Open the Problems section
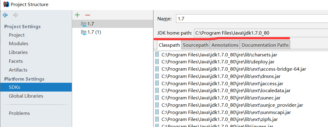 19,113
